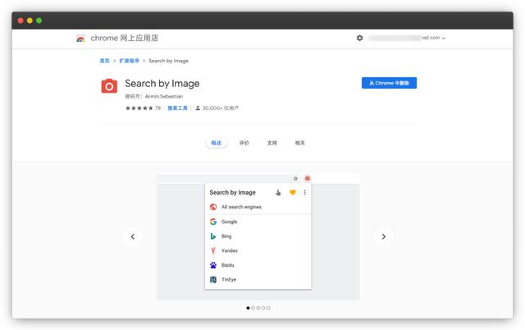
Task: Choose Yandex in the engine list
Action: click(258, 250)
